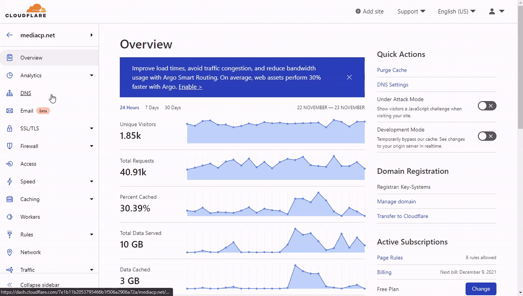This screenshot has height=296, width=523.
Task: Click the back arrow beside mediacp.net
Action: 9,35
